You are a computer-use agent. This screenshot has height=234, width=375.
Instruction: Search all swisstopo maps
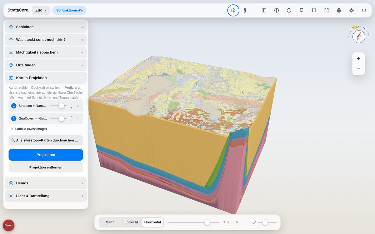point(46,140)
